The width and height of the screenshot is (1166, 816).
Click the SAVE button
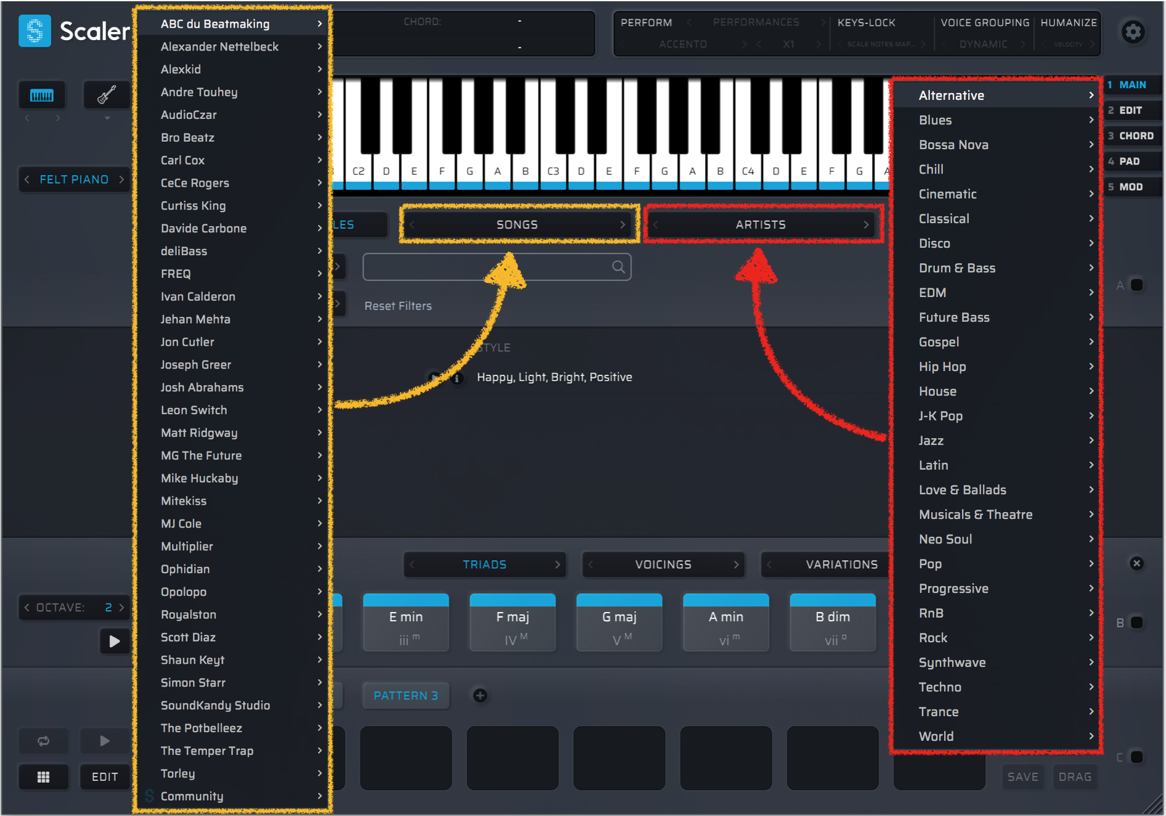click(x=1023, y=777)
